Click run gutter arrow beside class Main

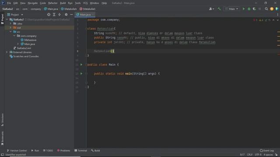click(81, 65)
